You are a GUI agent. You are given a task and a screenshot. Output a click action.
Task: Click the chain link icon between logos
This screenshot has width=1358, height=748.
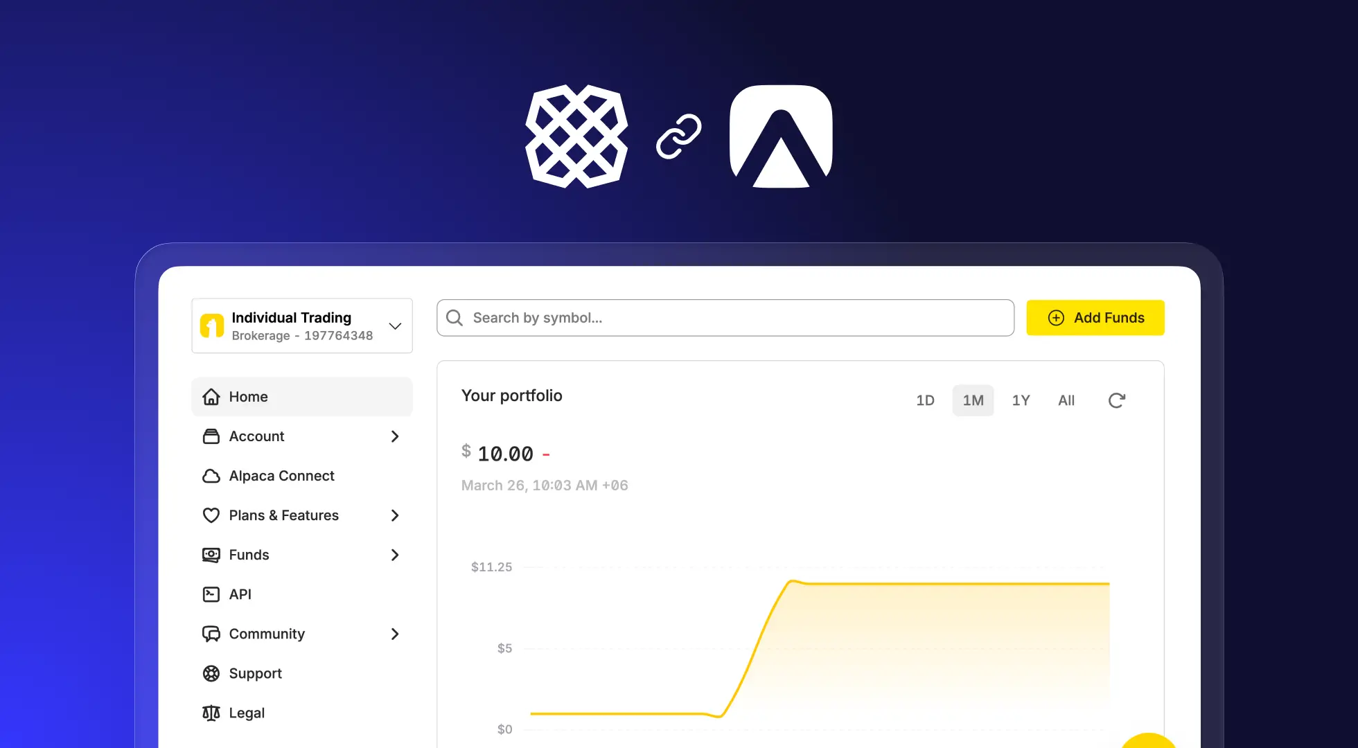coord(679,136)
